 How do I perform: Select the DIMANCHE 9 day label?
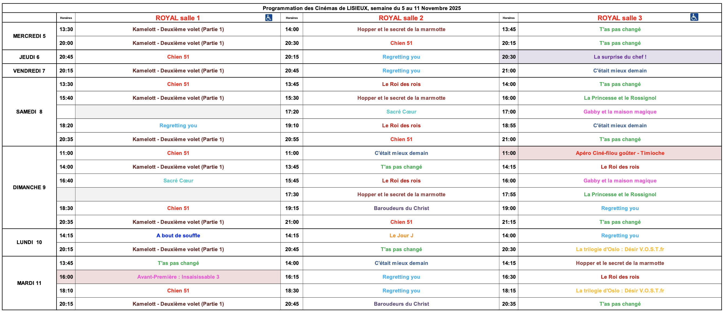click(x=29, y=187)
